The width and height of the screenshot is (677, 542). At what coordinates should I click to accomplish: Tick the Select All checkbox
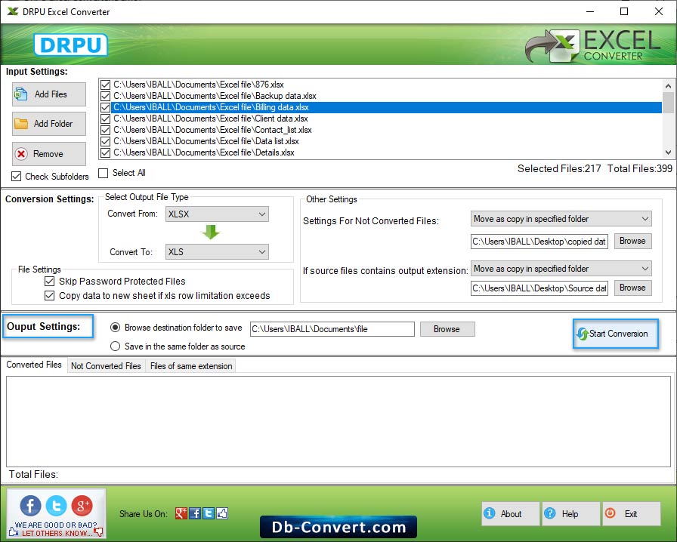click(104, 173)
